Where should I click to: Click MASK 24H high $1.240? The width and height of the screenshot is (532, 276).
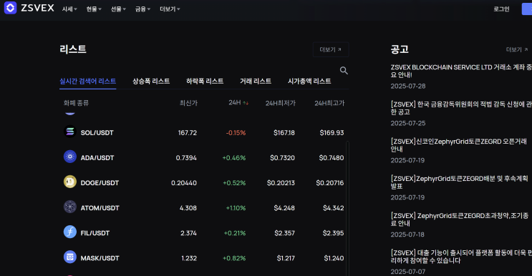click(334, 258)
